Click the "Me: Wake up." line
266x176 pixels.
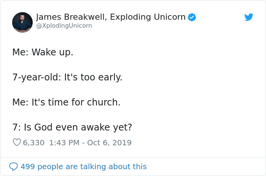(x=43, y=52)
